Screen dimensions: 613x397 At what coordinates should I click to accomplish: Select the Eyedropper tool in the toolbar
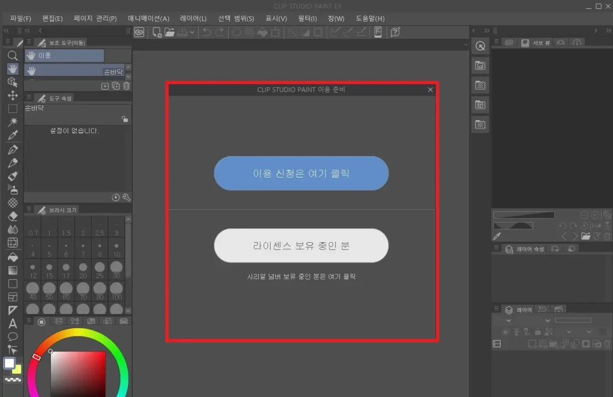[x=13, y=135]
